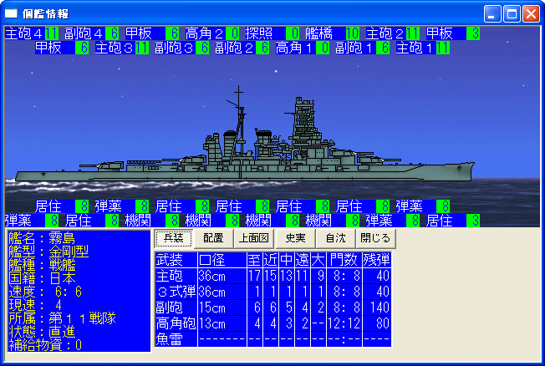Select the 高角1 damage label
Viewport: 545px width, 366px height.
[303, 48]
